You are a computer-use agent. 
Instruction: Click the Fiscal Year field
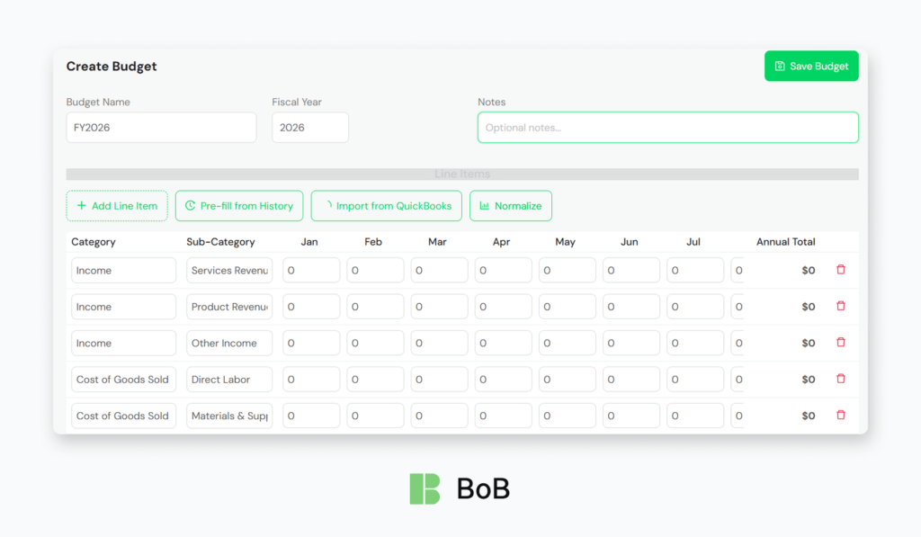coord(309,128)
